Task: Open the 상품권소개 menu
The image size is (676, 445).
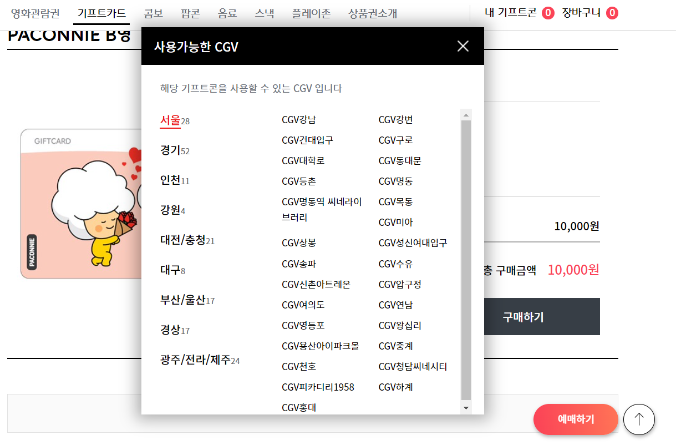Action: coord(373,13)
